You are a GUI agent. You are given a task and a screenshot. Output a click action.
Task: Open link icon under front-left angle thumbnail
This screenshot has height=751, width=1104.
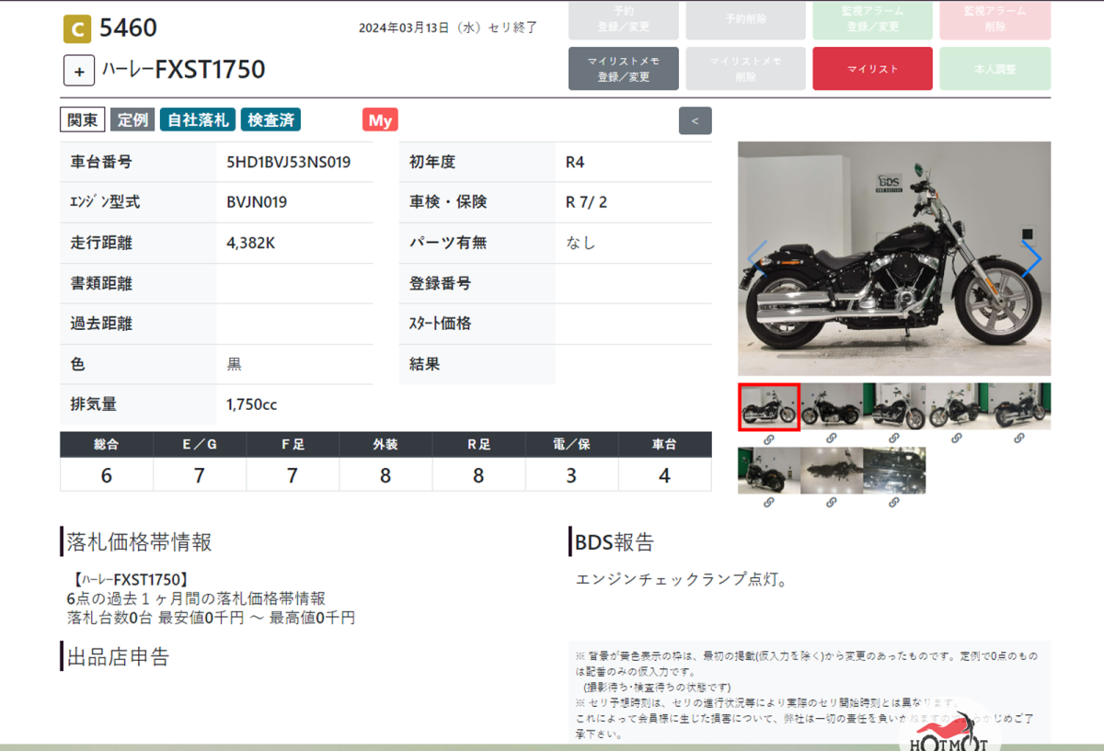point(956,439)
